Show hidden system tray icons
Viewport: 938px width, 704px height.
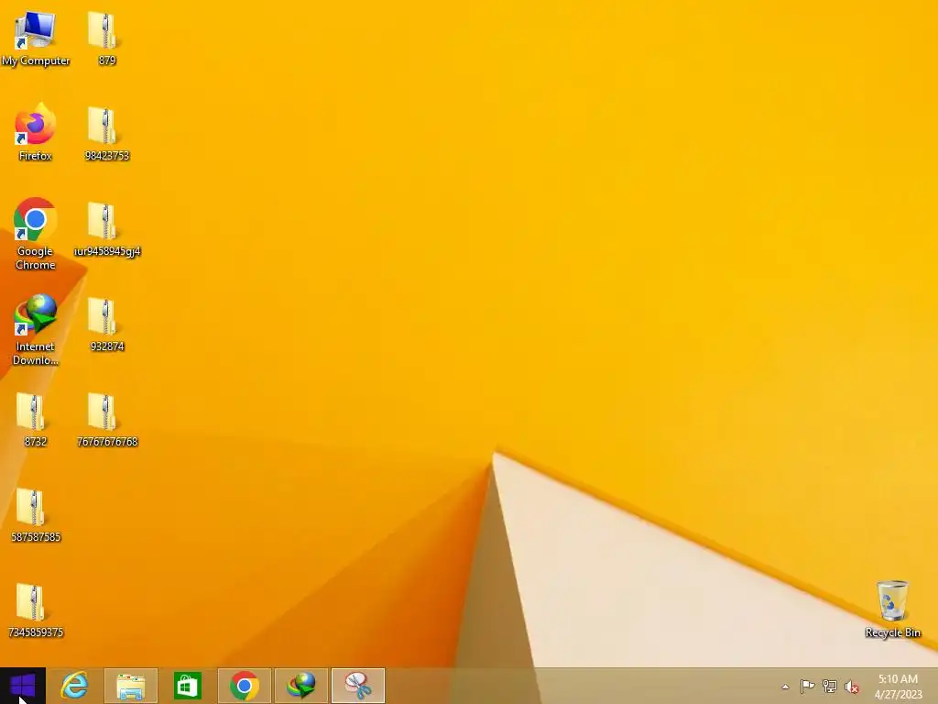pyautogui.click(x=785, y=687)
